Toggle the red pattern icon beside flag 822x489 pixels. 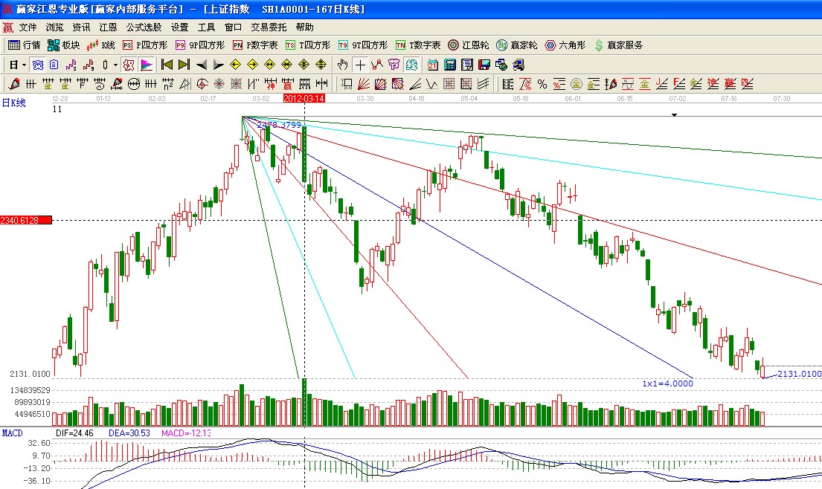coord(129,65)
